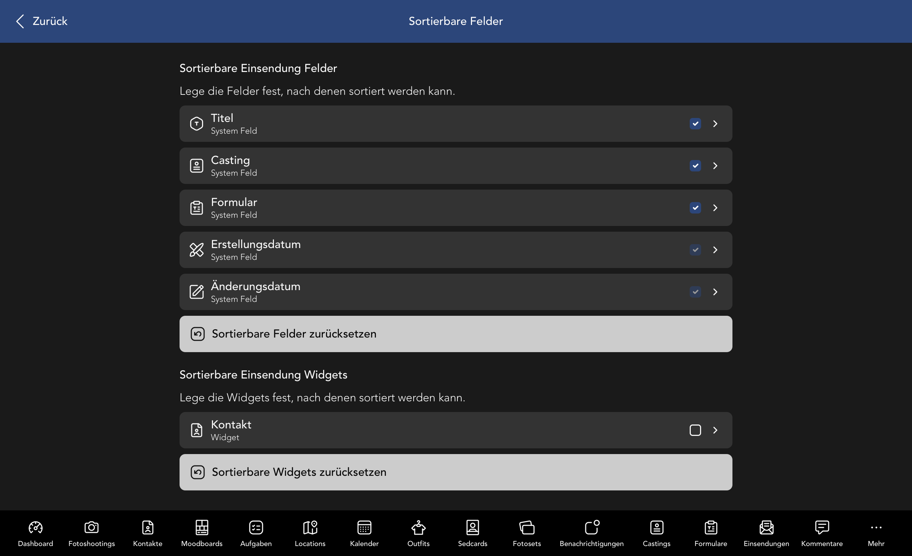Click Sortierbare Einsendung Felder heading
This screenshot has width=912, height=556.
(x=258, y=68)
